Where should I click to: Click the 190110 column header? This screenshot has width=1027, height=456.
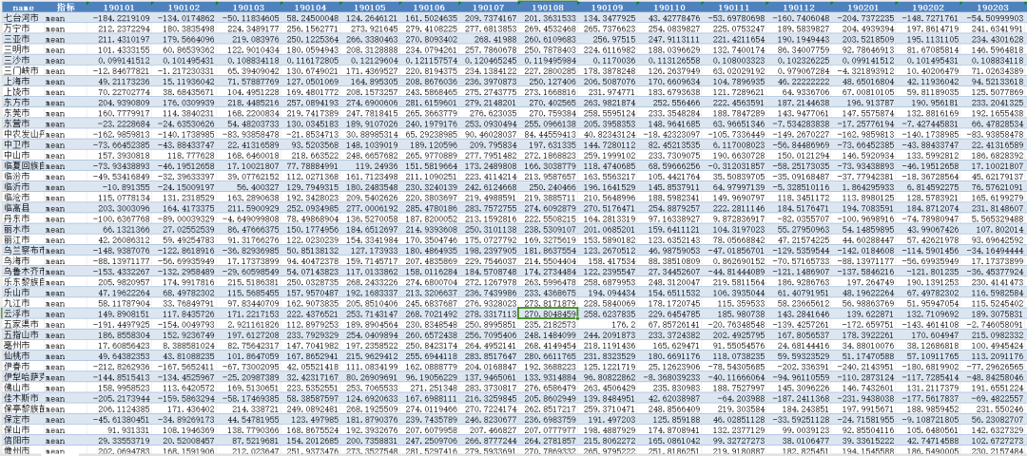[x=667, y=6]
